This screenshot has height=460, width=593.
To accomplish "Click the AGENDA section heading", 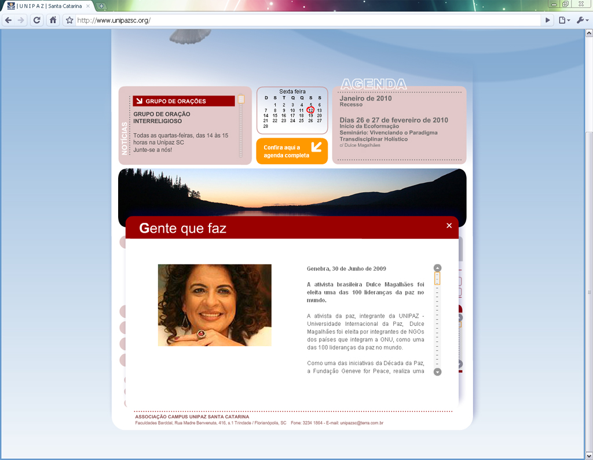I will tap(374, 84).
